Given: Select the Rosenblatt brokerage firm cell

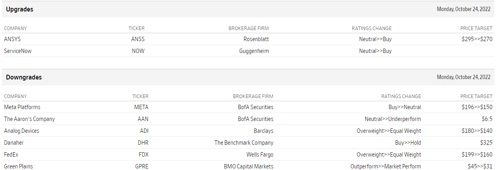Looking at the screenshot, I should pyautogui.click(x=256, y=39).
